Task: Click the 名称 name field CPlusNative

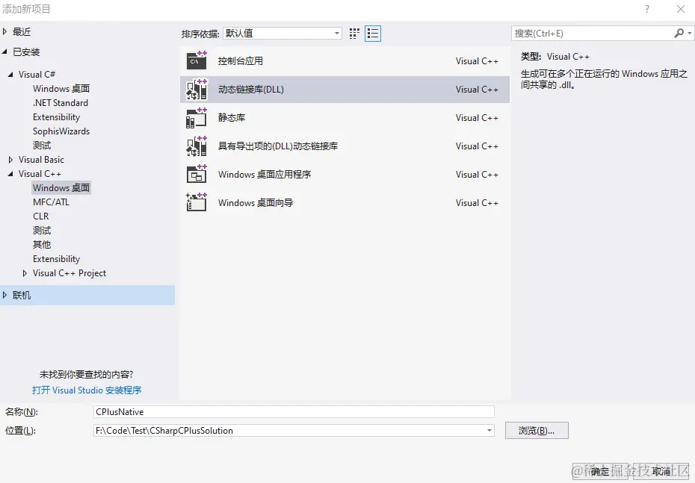Action: (294, 412)
